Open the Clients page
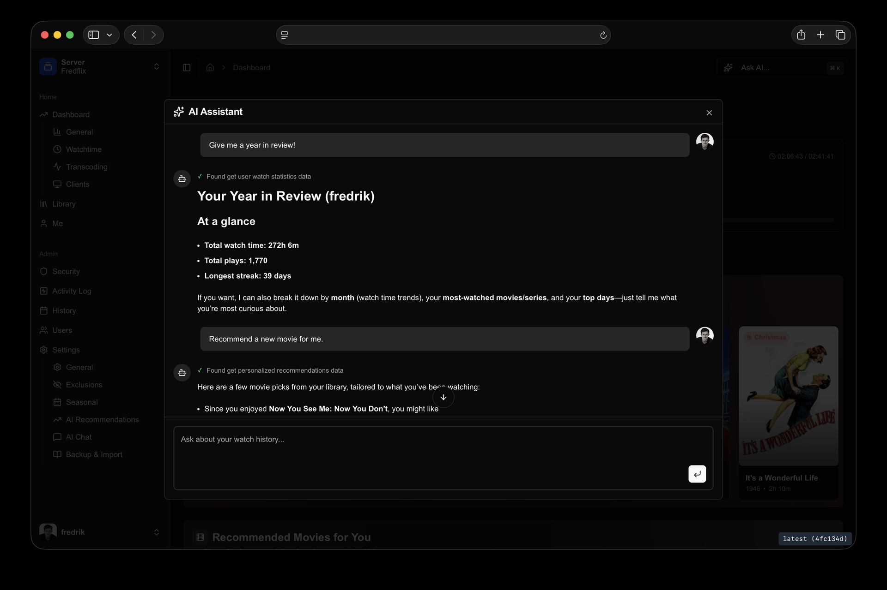This screenshot has width=887, height=590. point(77,185)
